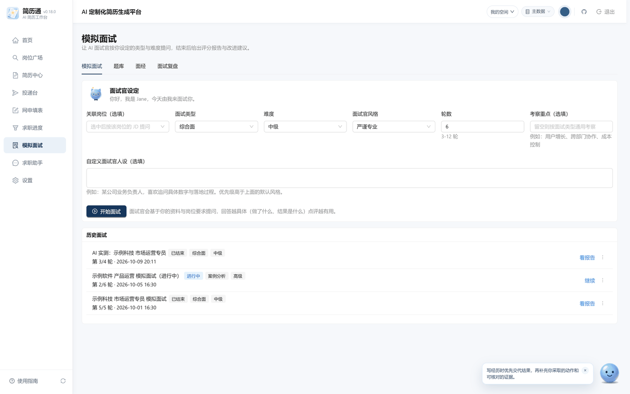Image resolution: width=630 pixels, height=394 pixels.
Task: Open the 面试类型 dropdown showing 综合面
Action: 217,127
